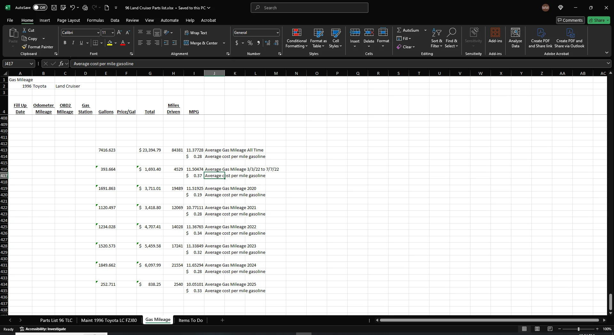Expand the font name dropdown
This screenshot has width=614, height=335.
pos(98,33)
